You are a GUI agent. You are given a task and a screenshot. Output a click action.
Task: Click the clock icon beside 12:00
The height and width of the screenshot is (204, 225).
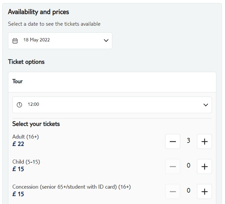tap(19, 105)
